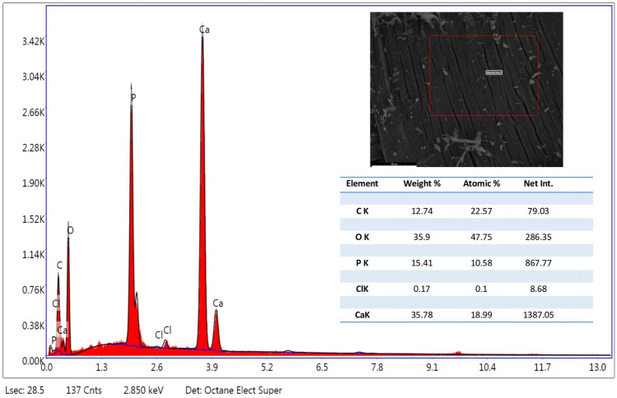Click the Net Int. column header
617x398 pixels.
(538, 183)
